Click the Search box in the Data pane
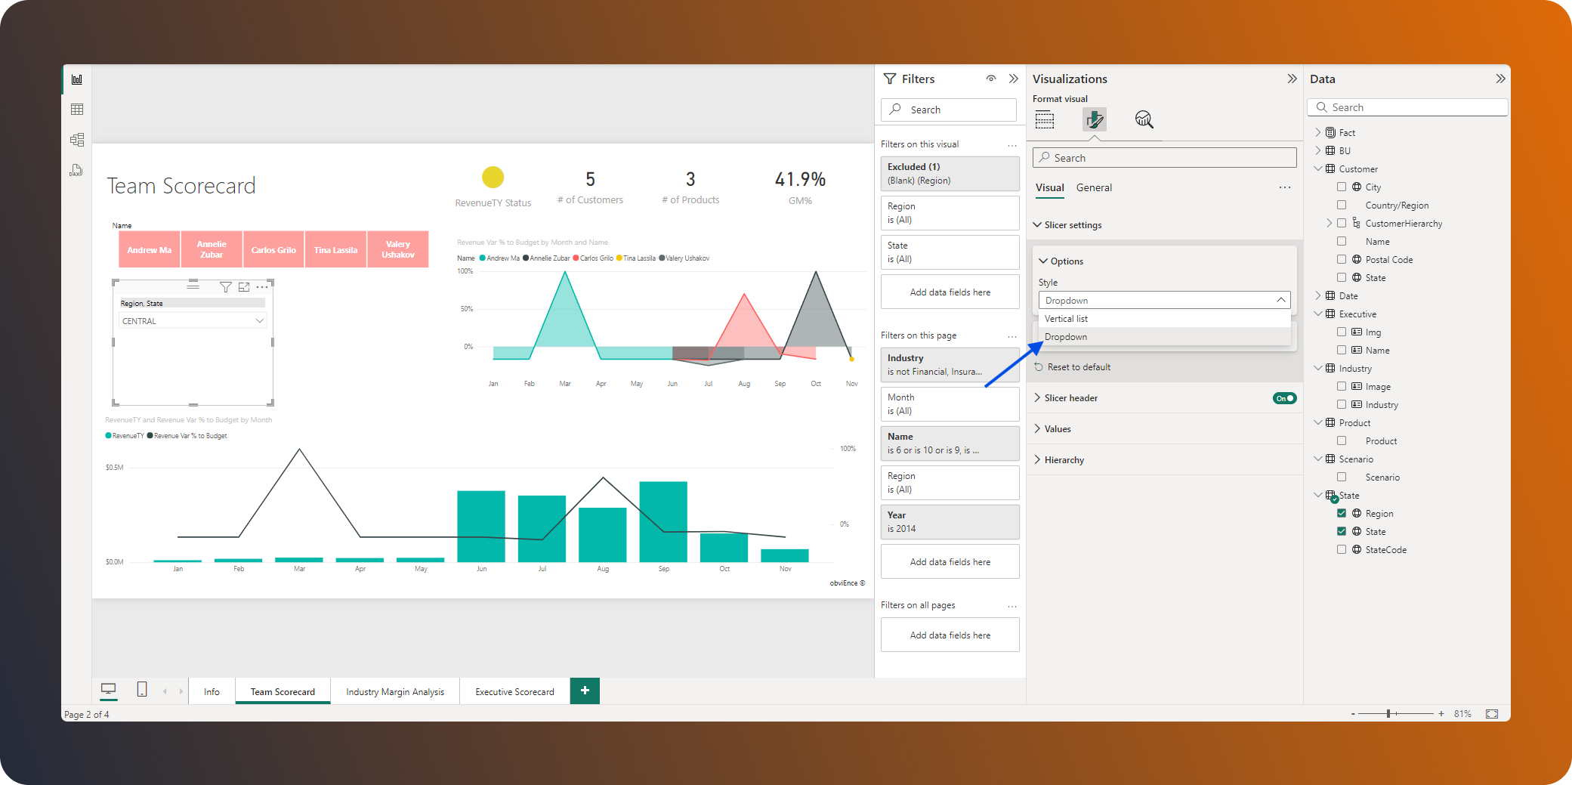The width and height of the screenshot is (1572, 785). point(1407,107)
